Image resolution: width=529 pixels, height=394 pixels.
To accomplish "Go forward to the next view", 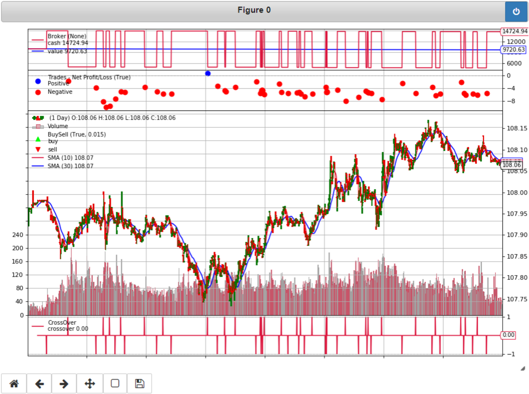I will point(64,383).
